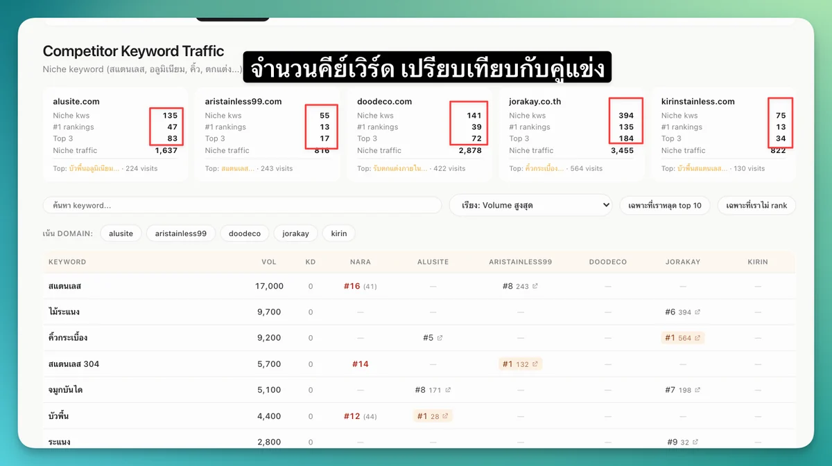832x466 pixels.
Task: Click the DOODECO column header
Action: (x=608, y=262)
